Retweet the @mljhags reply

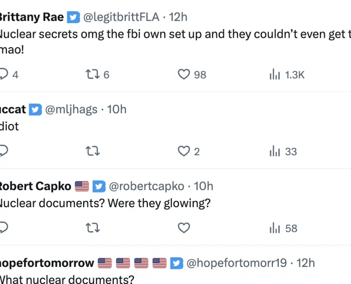click(x=93, y=151)
